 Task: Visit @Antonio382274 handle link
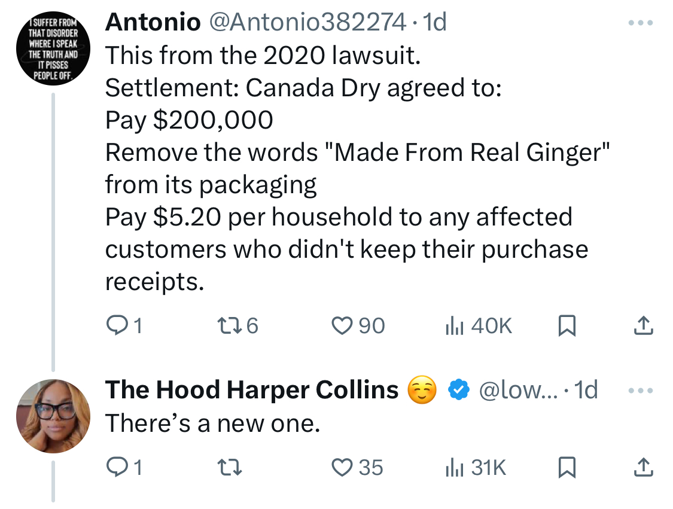click(307, 22)
